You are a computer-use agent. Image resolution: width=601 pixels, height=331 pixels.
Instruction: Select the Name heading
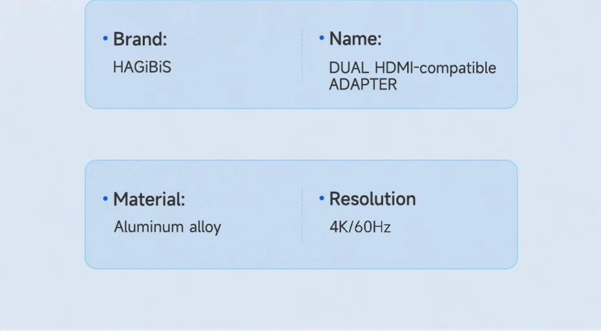355,39
